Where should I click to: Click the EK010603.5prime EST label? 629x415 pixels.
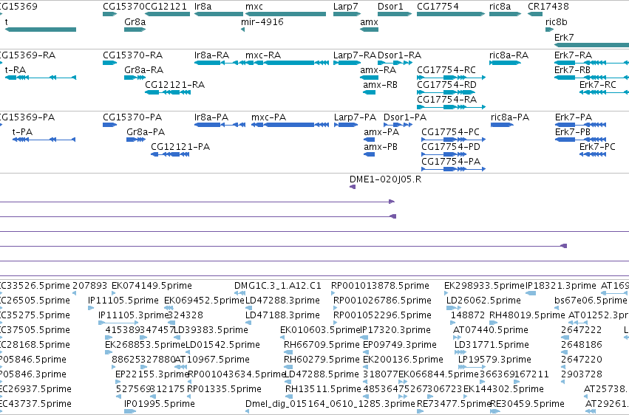tap(320, 330)
